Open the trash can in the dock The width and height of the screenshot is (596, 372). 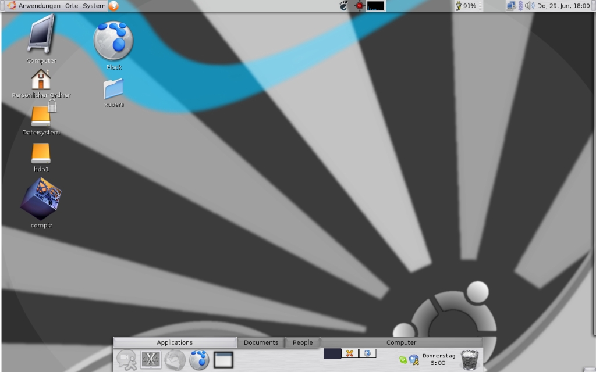[470, 360]
